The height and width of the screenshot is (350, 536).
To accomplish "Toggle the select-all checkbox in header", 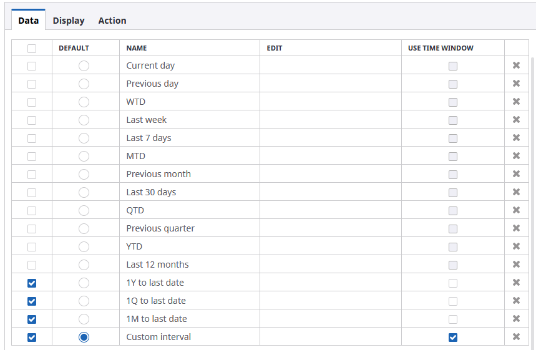I will [32, 48].
